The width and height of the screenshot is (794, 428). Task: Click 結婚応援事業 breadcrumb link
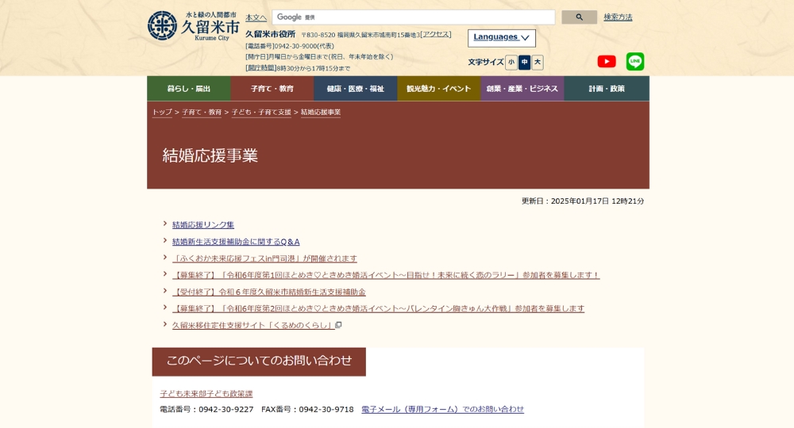click(321, 113)
